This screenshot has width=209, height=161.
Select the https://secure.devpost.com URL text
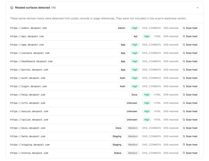tap(29, 111)
